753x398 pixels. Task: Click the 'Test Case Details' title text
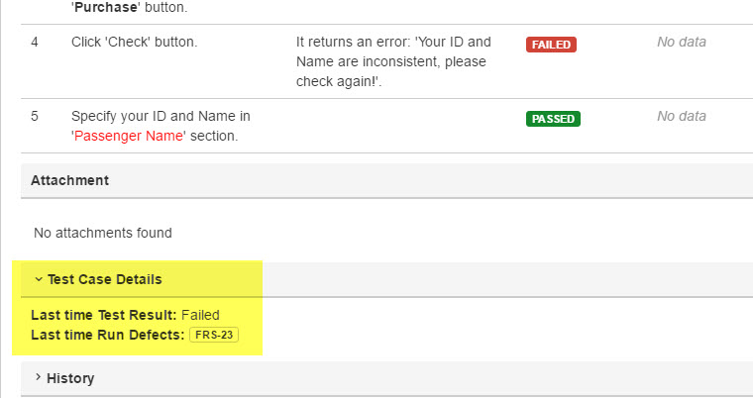105,280
